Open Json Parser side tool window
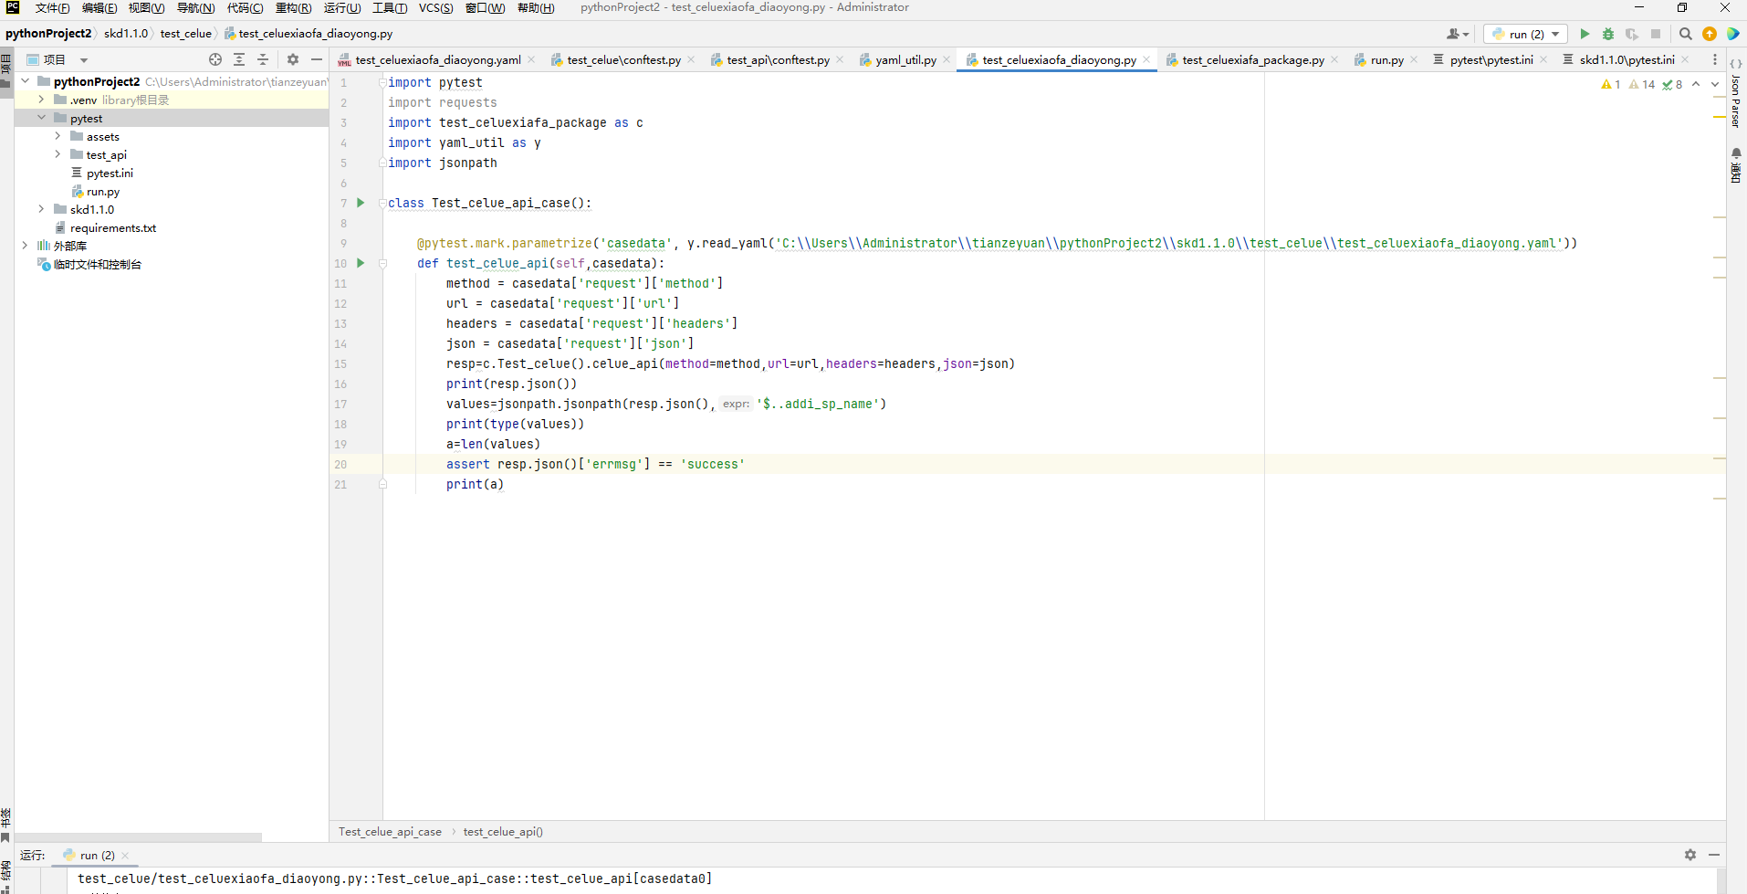Viewport: 1747px width, 894px height. point(1736,93)
